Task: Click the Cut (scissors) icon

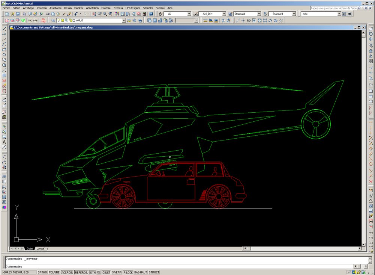Action: (x=47, y=14)
